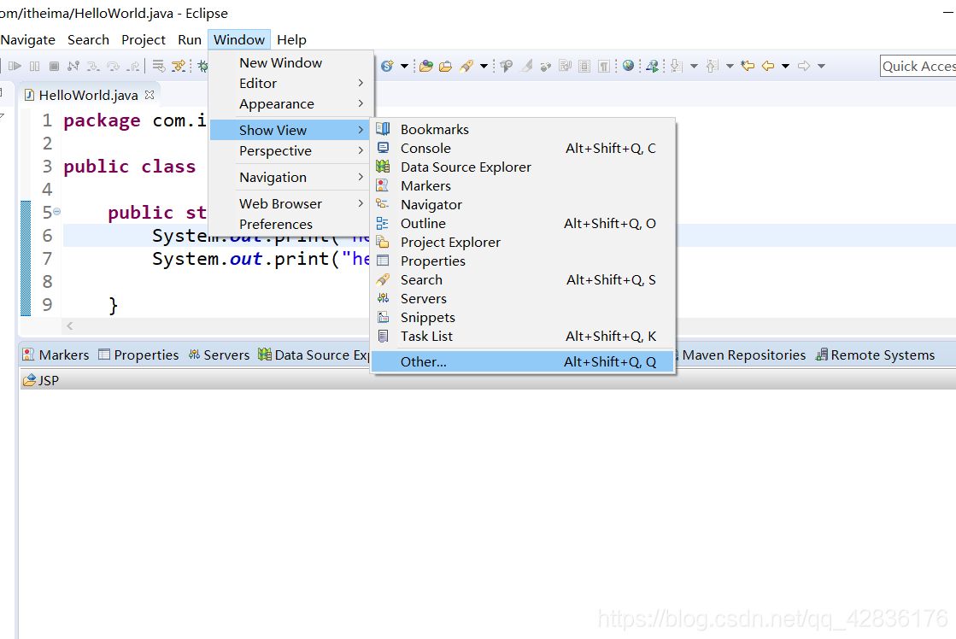Select Project Explorer in submenu
Screen dimensions: 956x639
pyautogui.click(x=523, y=242)
